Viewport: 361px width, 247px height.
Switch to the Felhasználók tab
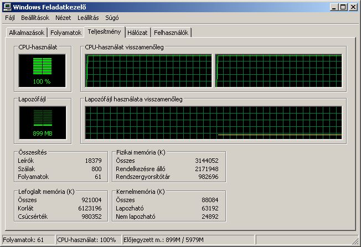click(171, 33)
